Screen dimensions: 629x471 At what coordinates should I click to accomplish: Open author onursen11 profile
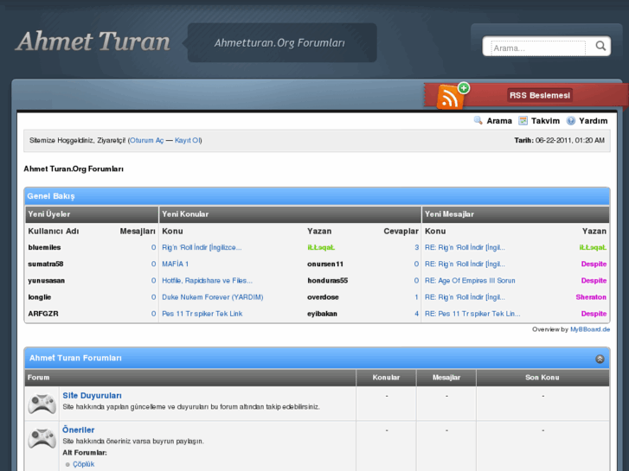(325, 264)
